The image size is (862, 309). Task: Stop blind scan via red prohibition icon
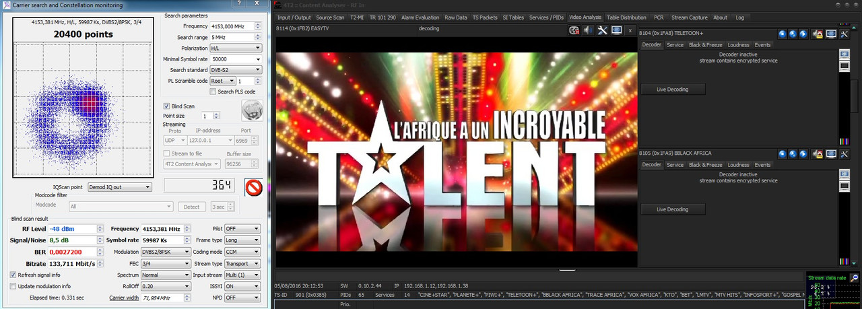tap(253, 187)
